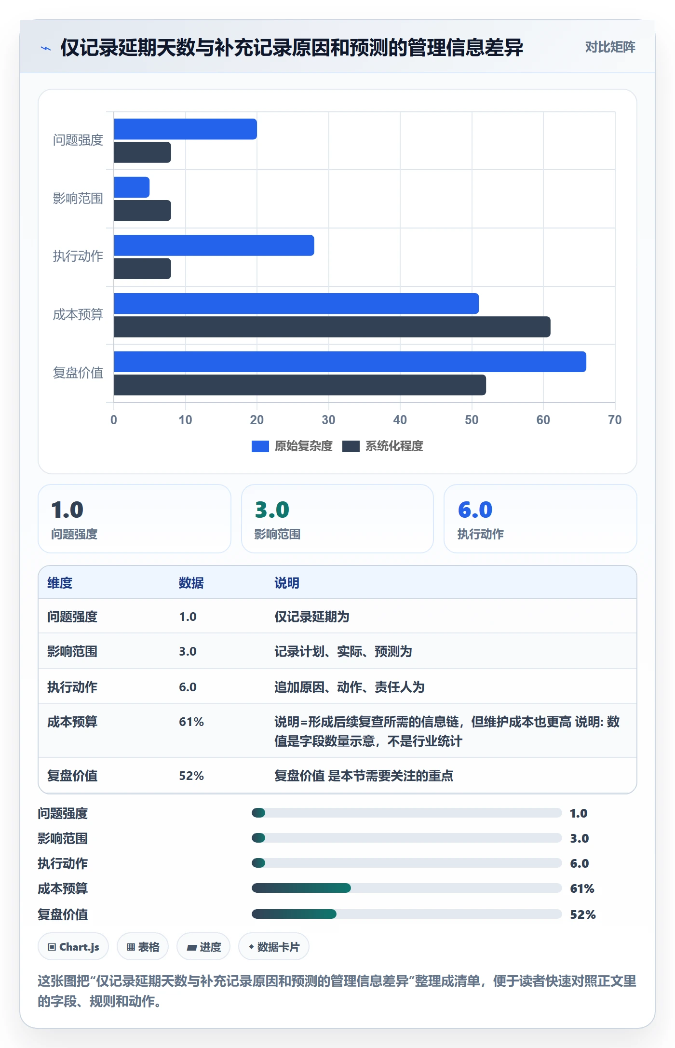Toggle the 系统化程度 legend dark swatch

pyautogui.click(x=351, y=446)
